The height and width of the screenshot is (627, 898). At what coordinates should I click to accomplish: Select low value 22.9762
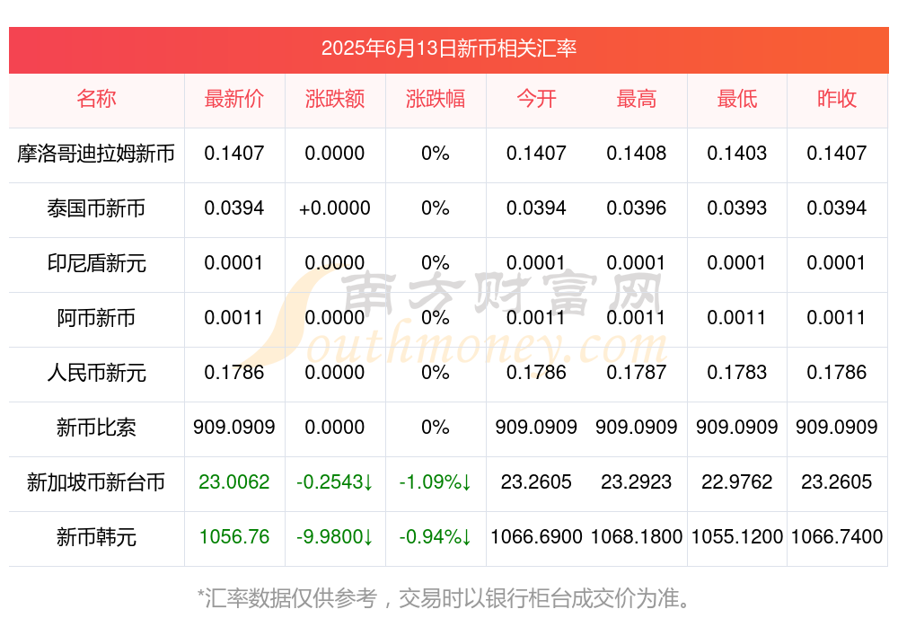[737, 482]
